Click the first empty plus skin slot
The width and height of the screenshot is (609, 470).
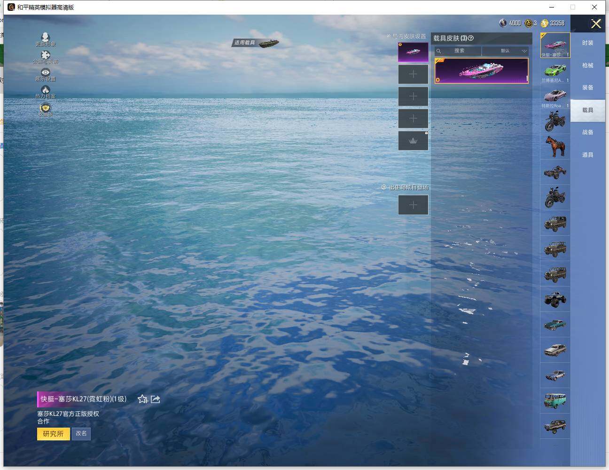pos(413,74)
